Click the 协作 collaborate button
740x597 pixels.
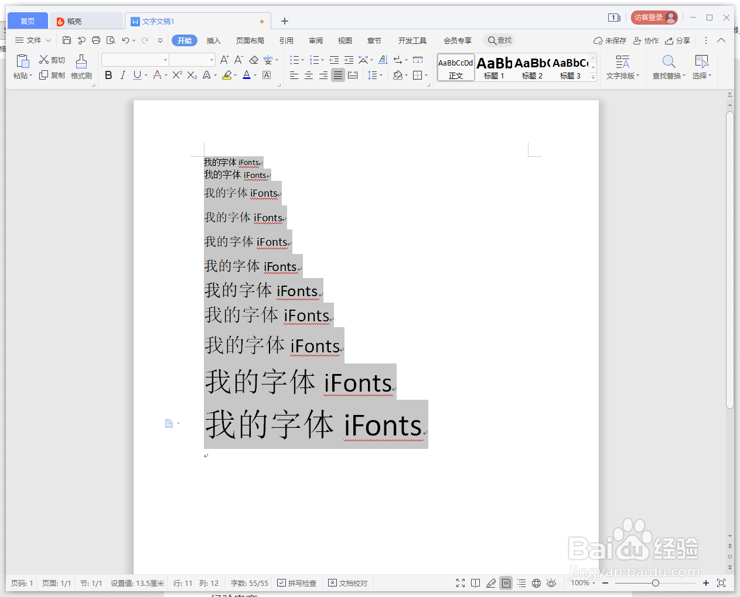pyautogui.click(x=646, y=40)
